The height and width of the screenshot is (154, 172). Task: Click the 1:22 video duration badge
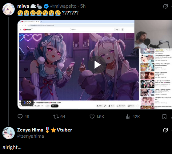click(x=27, y=103)
